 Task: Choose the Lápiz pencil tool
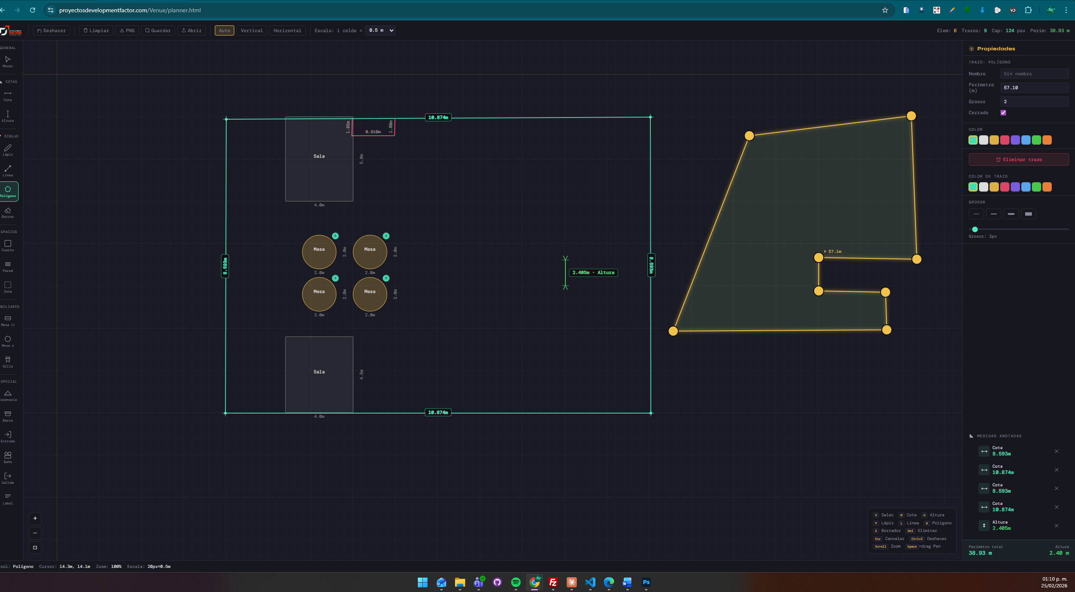8,150
